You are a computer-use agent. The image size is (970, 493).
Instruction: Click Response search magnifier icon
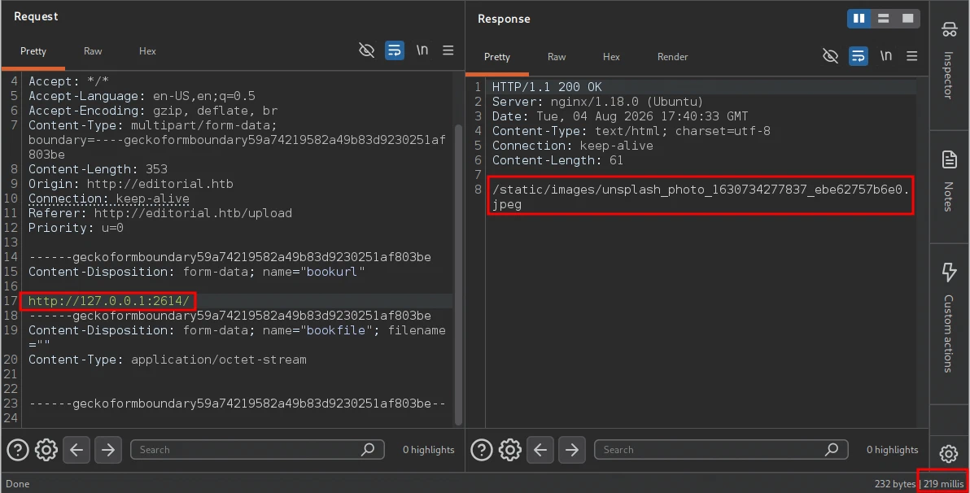click(832, 449)
